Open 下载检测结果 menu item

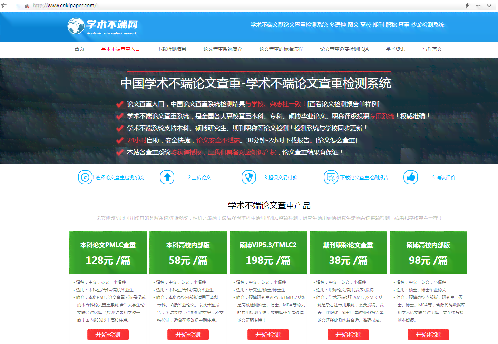pyautogui.click(x=172, y=49)
